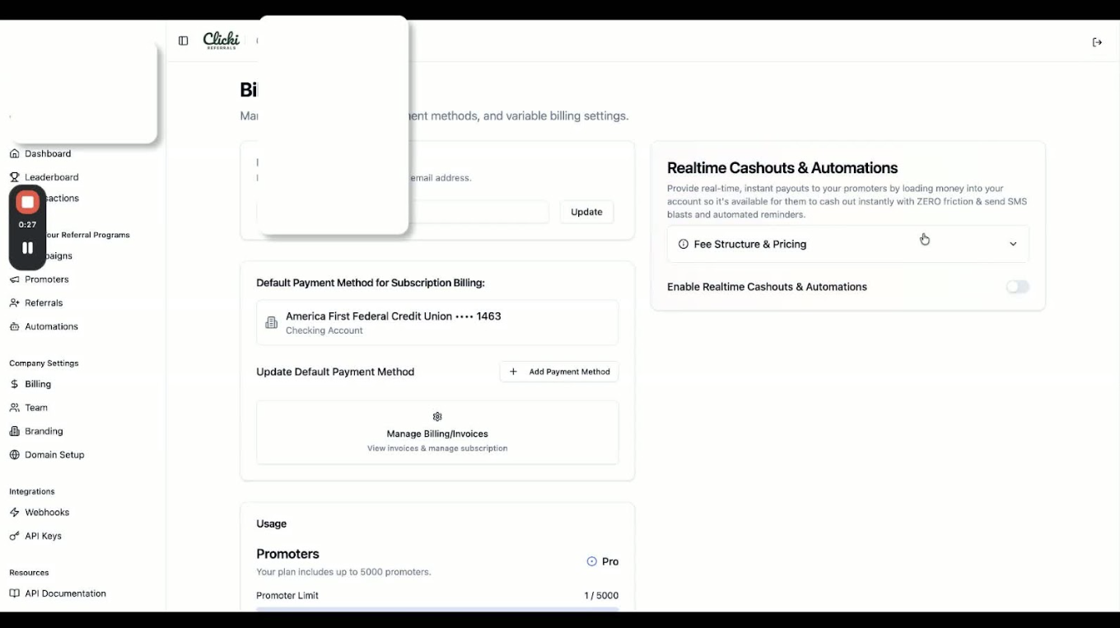
Task: Click Add Payment Method button
Action: coord(559,372)
